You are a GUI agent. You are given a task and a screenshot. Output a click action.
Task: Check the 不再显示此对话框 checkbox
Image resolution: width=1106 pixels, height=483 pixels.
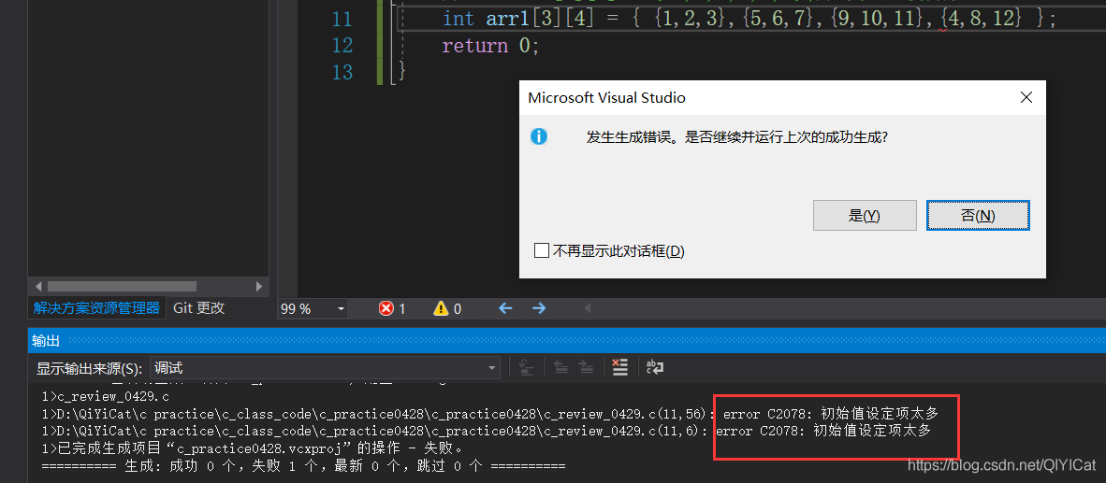point(542,250)
